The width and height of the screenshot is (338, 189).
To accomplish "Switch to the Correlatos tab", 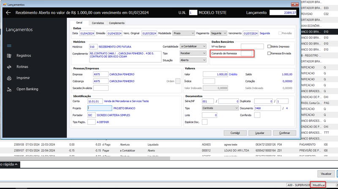I will point(98,23).
